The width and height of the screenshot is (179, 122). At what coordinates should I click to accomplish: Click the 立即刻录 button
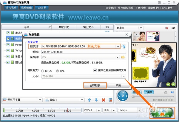pyautogui.click(x=95, y=85)
